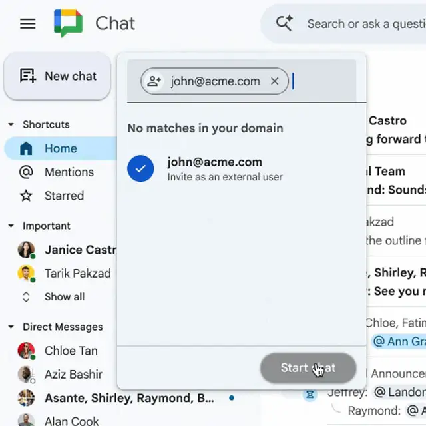Click the Mentions at-sign icon
Image resolution: width=426 pixels, height=426 pixels.
point(26,172)
